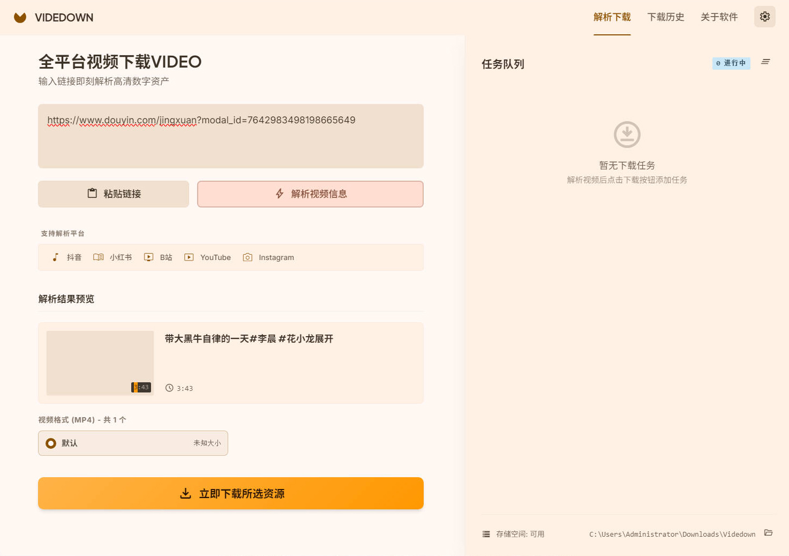This screenshot has height=556, width=789.
Task: Click the storage space disk icon
Action: tap(486, 534)
